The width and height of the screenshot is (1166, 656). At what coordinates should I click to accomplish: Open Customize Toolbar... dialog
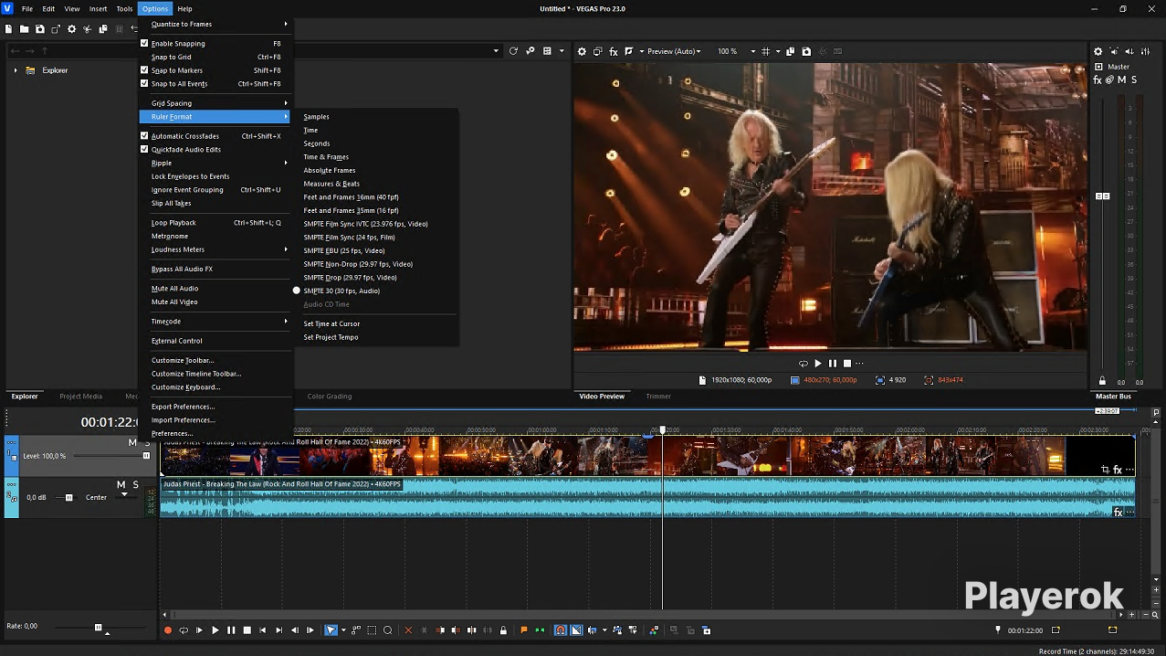point(183,360)
